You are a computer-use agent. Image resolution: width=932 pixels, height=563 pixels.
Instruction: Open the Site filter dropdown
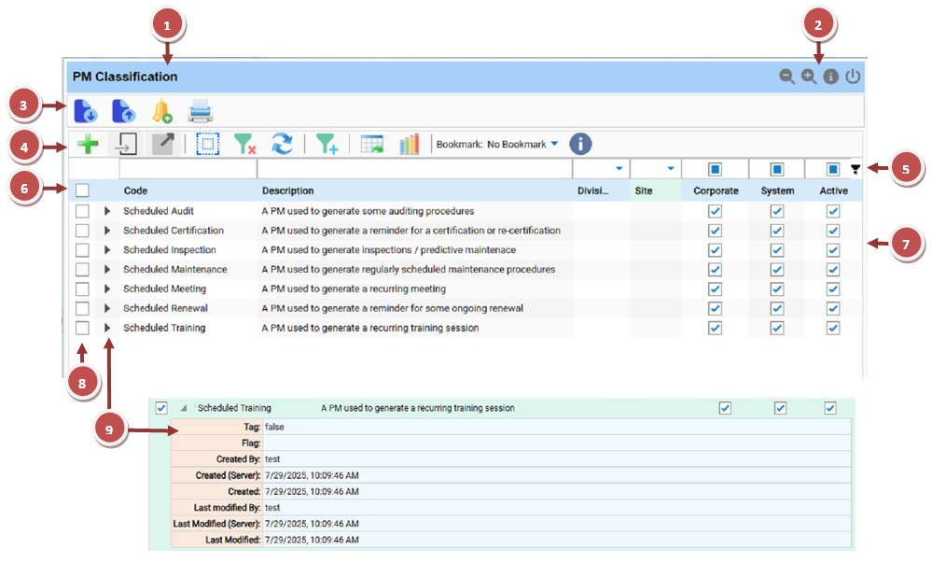670,169
